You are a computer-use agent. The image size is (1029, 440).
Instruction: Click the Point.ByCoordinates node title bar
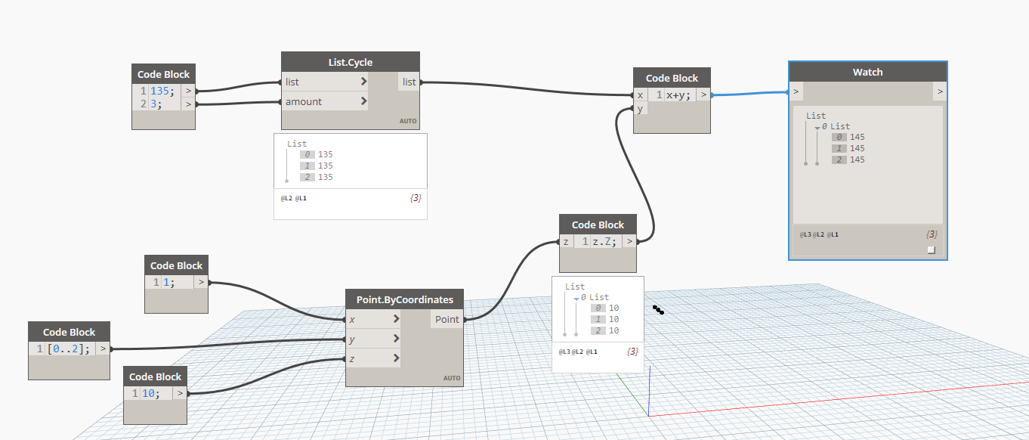point(404,299)
